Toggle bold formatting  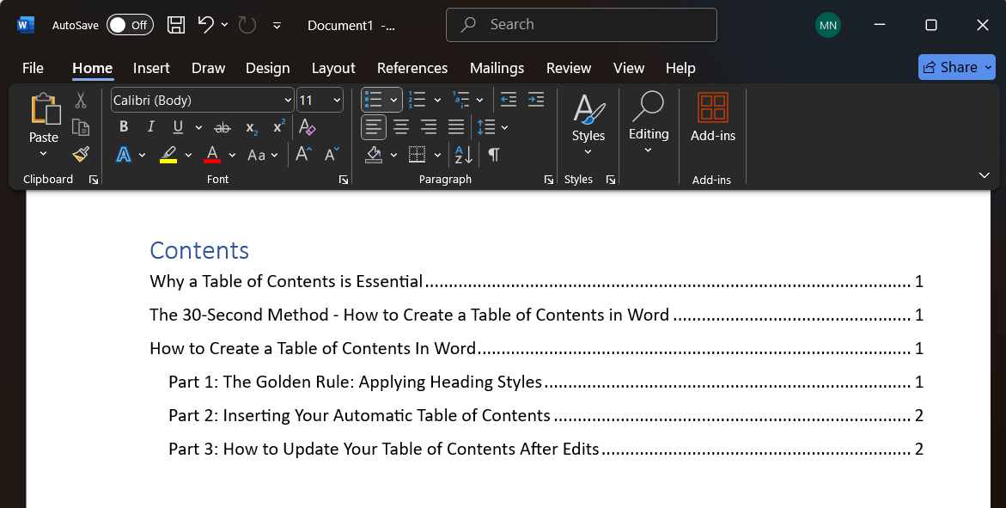pyautogui.click(x=123, y=126)
